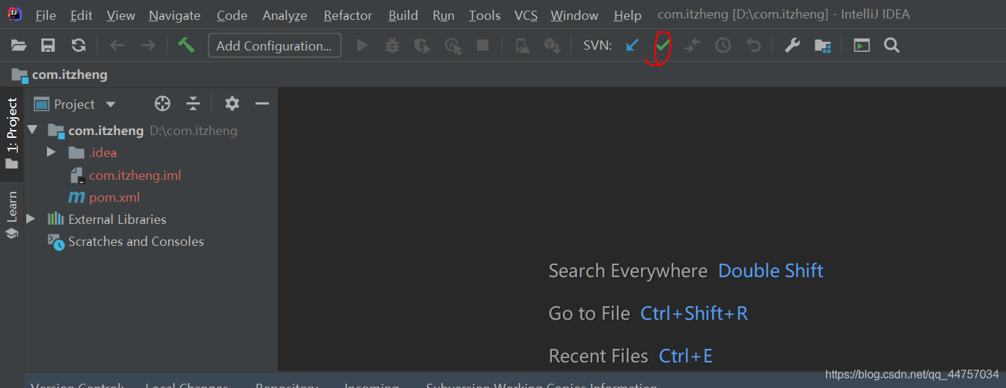Click Double Shift shortcut link
1006x388 pixels.
[771, 271]
